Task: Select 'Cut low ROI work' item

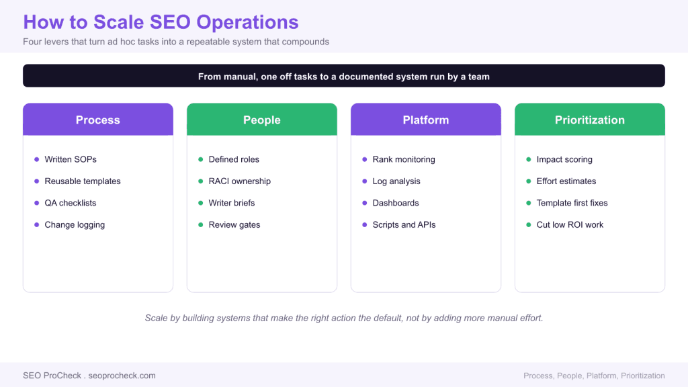Action: 570,224
